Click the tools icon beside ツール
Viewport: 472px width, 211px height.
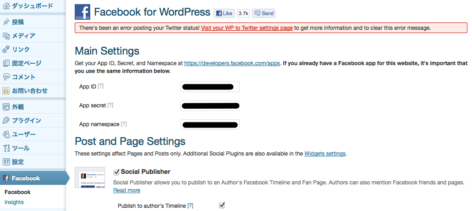pos(6,148)
